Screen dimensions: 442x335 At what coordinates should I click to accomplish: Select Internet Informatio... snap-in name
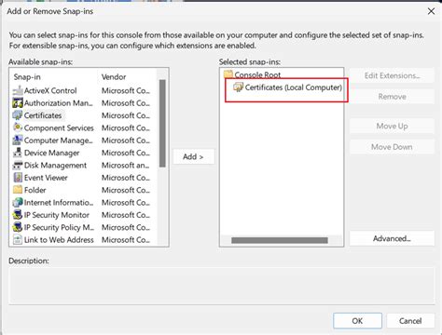[x=59, y=202]
